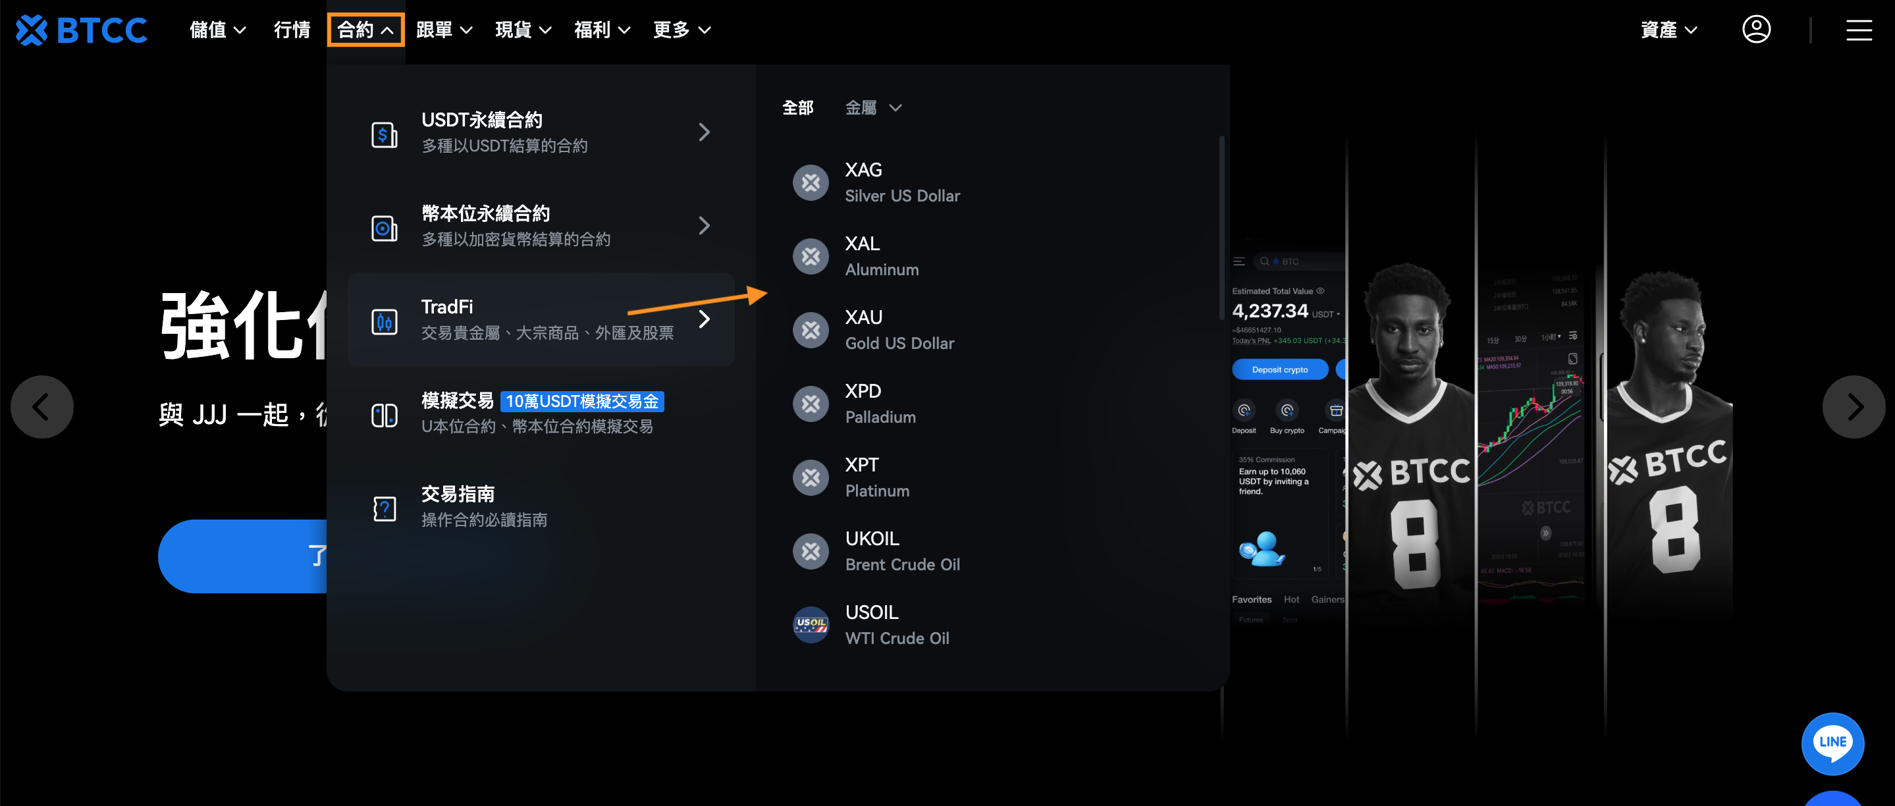Expand the 跟單 dropdown
Screen dimensions: 1895x806
(444, 30)
